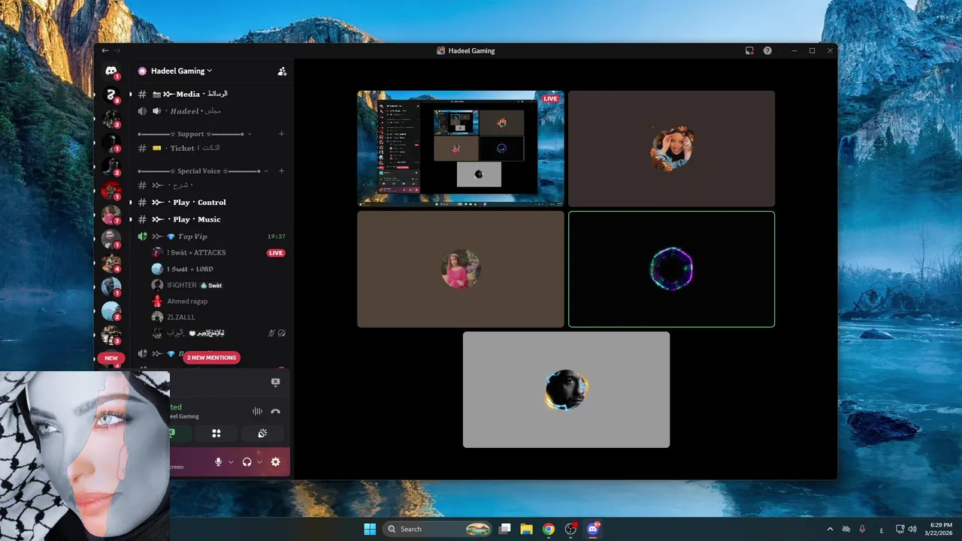The image size is (962, 541).
Task: Click user !FIGHTER in the voice list
Action: point(182,286)
